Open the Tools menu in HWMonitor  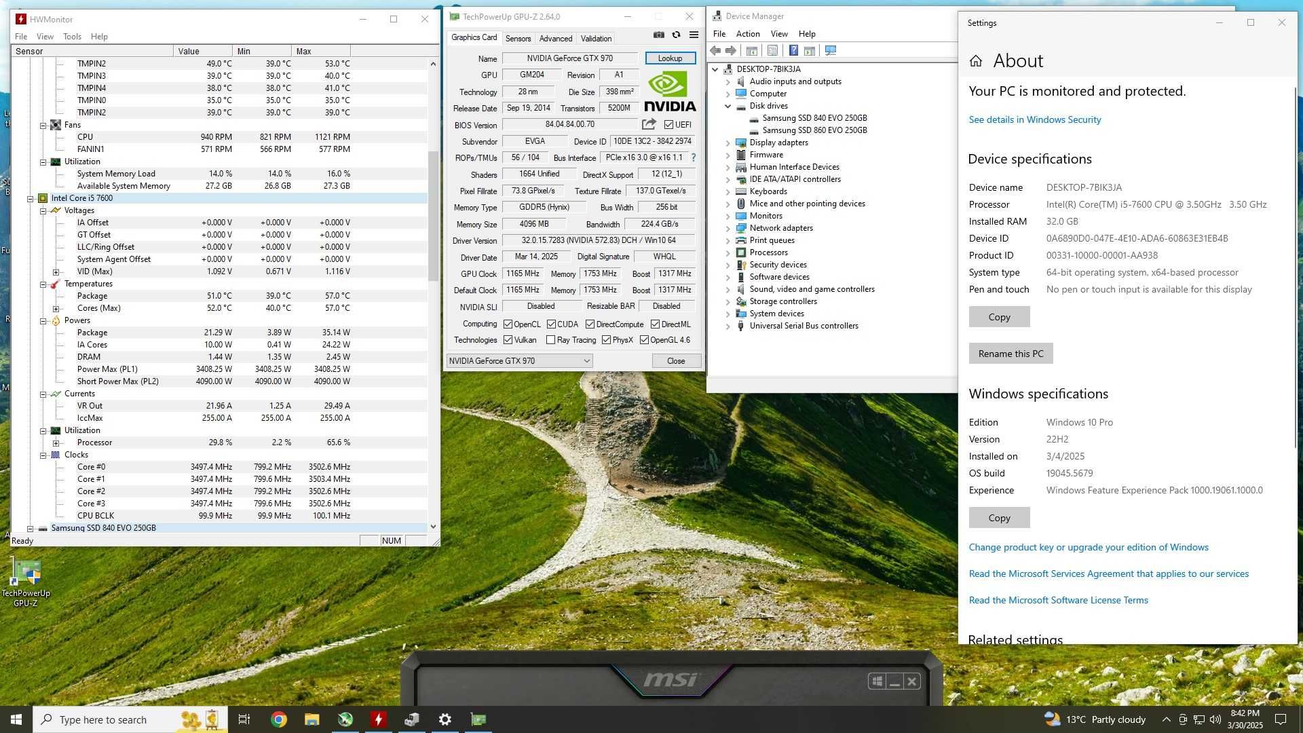72,37
